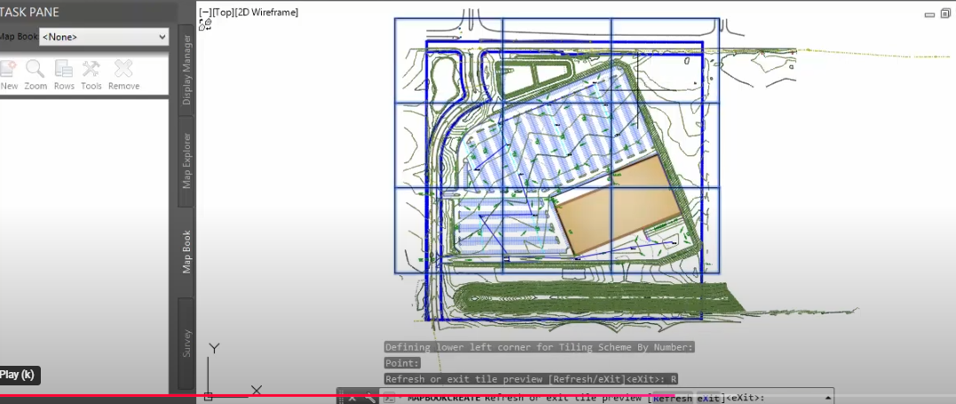This screenshot has width=956, height=404.
Task: Open the [2D Wireframe] visual style menu
Action: click(266, 12)
